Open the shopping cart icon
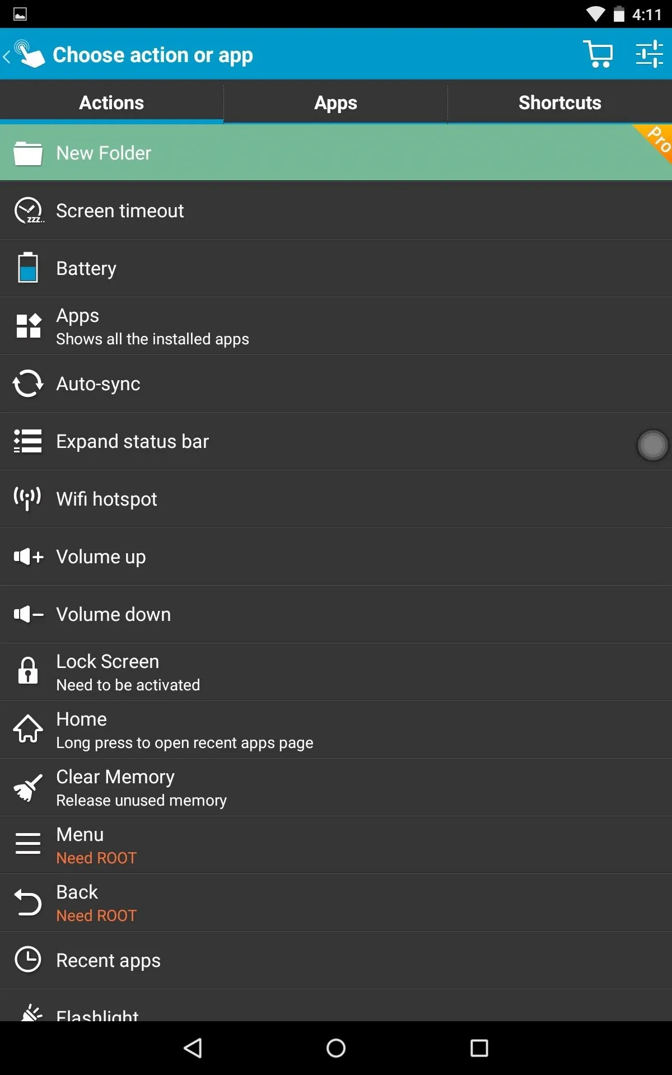The height and width of the screenshot is (1075, 672). coord(598,54)
